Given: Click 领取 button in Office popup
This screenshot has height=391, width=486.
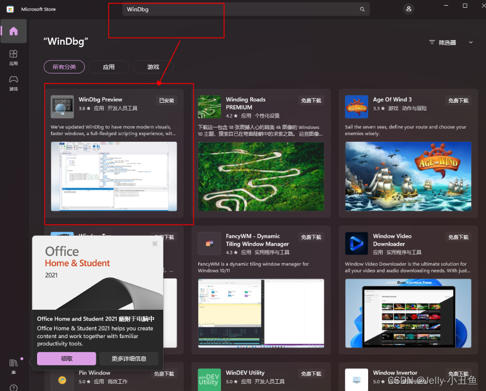Looking at the screenshot, I should (66, 359).
